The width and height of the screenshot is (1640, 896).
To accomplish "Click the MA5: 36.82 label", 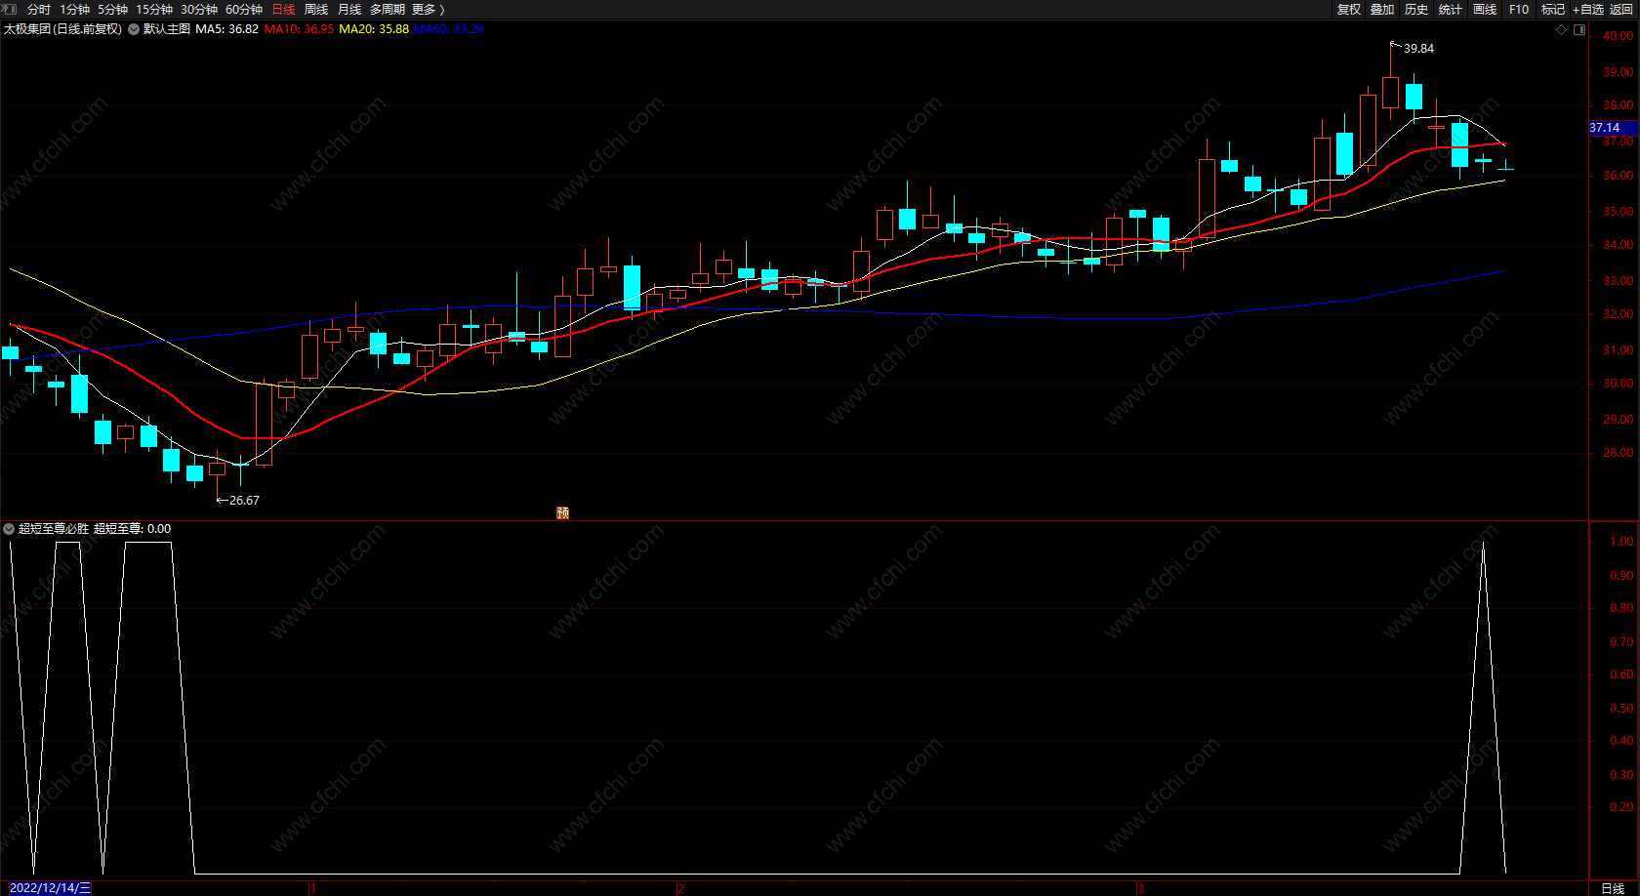I will click(226, 29).
